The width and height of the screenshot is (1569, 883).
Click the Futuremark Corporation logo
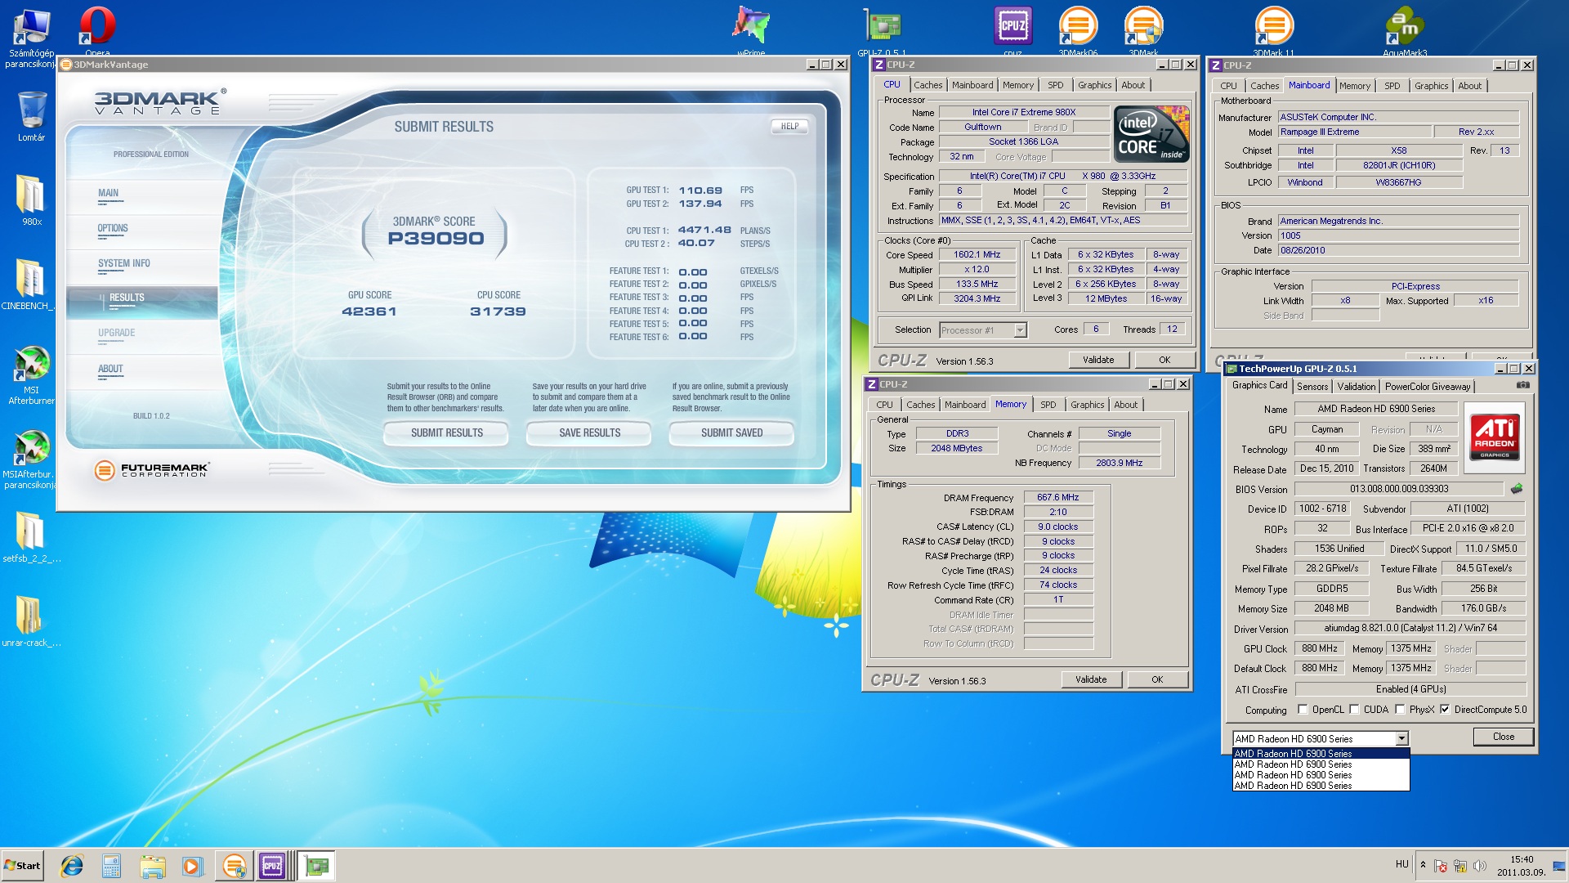152,470
